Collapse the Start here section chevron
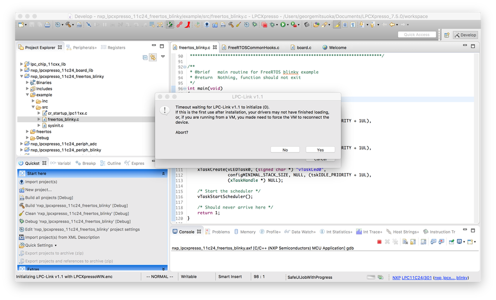 click(163, 173)
